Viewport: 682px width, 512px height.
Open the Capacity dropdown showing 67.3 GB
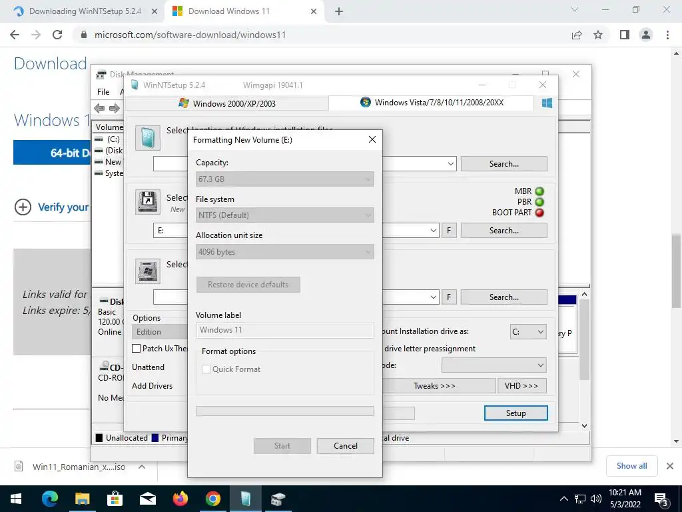click(285, 179)
